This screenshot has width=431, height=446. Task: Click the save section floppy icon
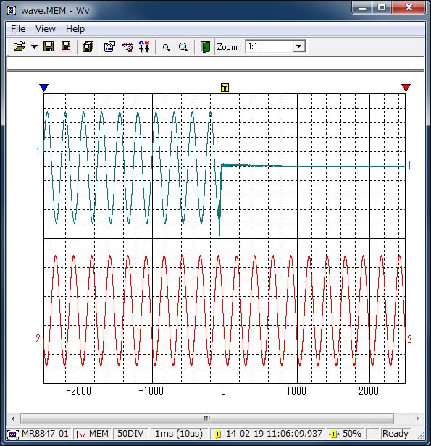tap(66, 46)
